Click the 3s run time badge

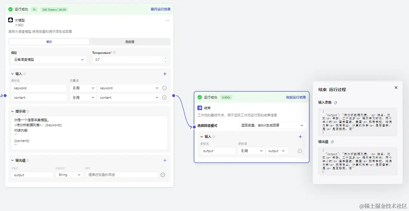[x=34, y=10]
